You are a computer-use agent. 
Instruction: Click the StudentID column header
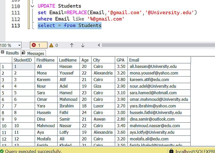23,60
